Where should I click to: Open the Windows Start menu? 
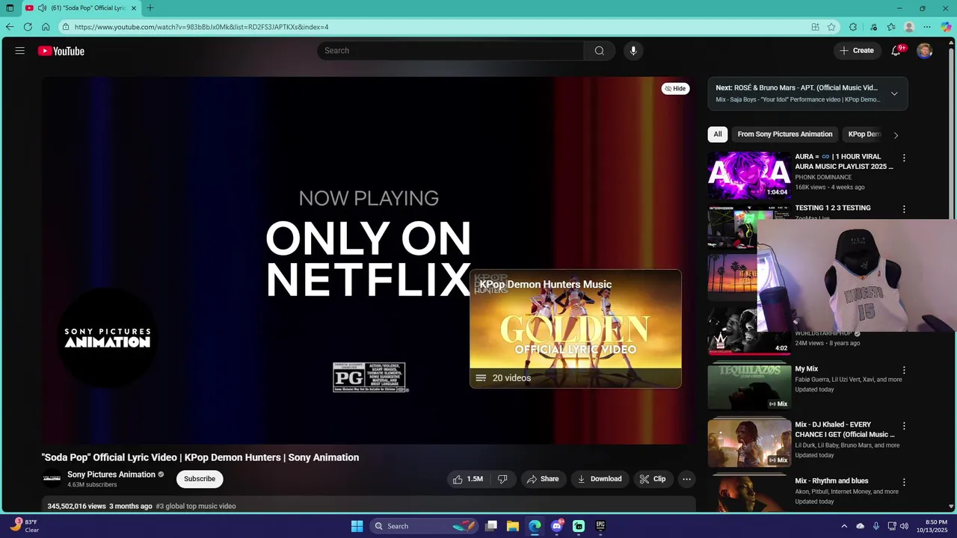(357, 526)
